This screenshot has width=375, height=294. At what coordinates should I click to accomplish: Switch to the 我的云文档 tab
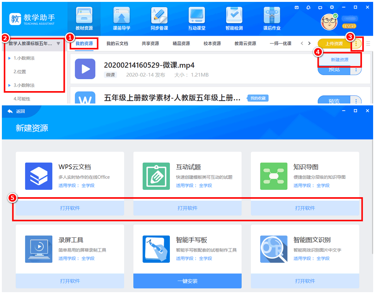point(117,43)
